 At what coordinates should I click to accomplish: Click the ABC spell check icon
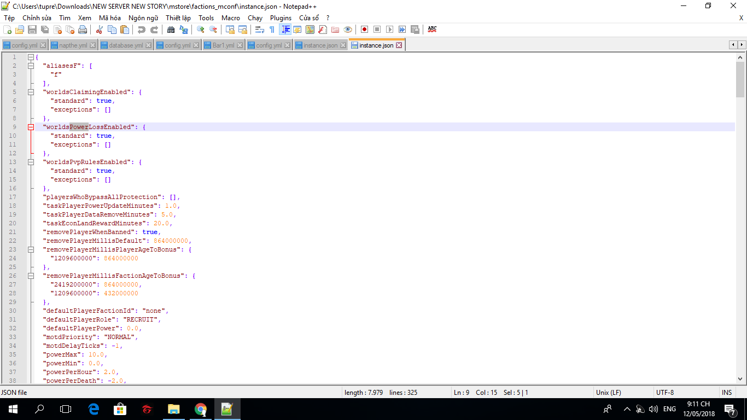tap(432, 30)
